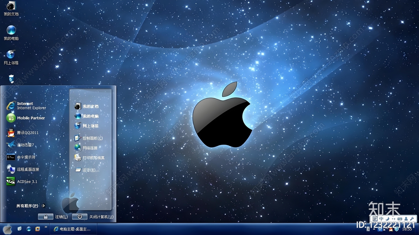Open 命令提示符 from the start menu
The height and width of the screenshot is (235, 419).
tap(21, 157)
